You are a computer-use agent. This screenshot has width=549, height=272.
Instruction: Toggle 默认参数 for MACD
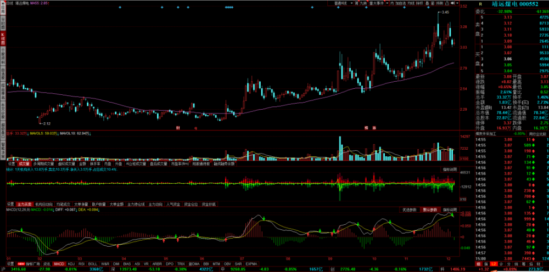(x=430, y=209)
